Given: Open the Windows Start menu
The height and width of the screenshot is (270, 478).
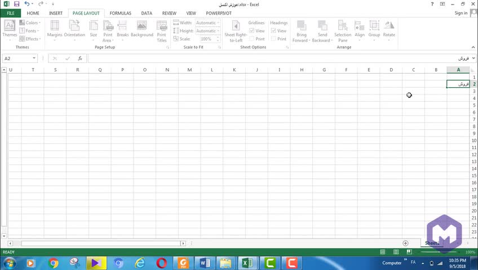Looking at the screenshot, I should click(x=10, y=263).
